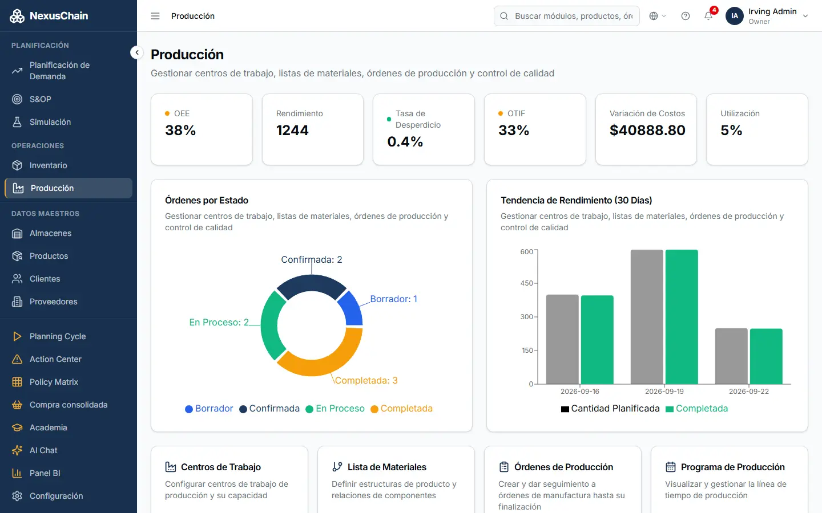Click the gray bar for 2026-09-16
The image size is (822, 513).
pyautogui.click(x=562, y=340)
